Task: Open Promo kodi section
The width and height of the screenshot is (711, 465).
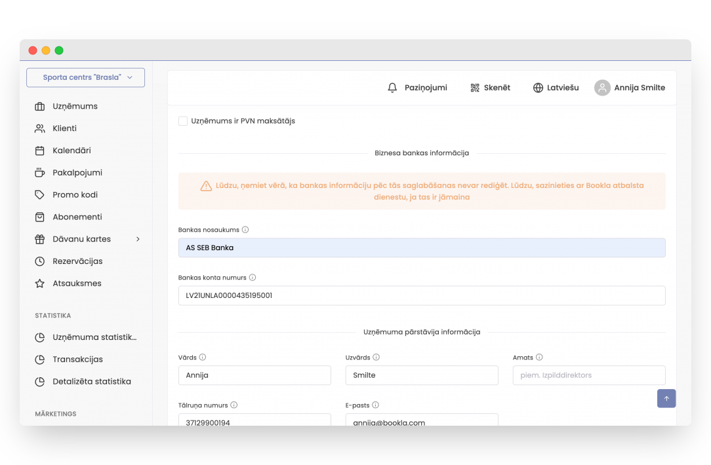Action: [75, 195]
